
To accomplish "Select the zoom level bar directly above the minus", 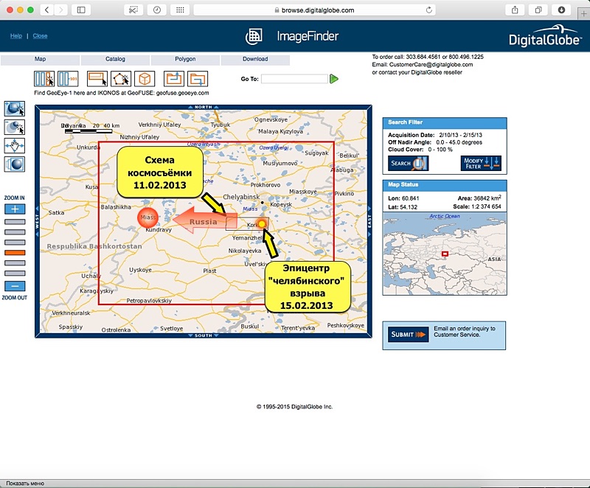I will 15,273.
